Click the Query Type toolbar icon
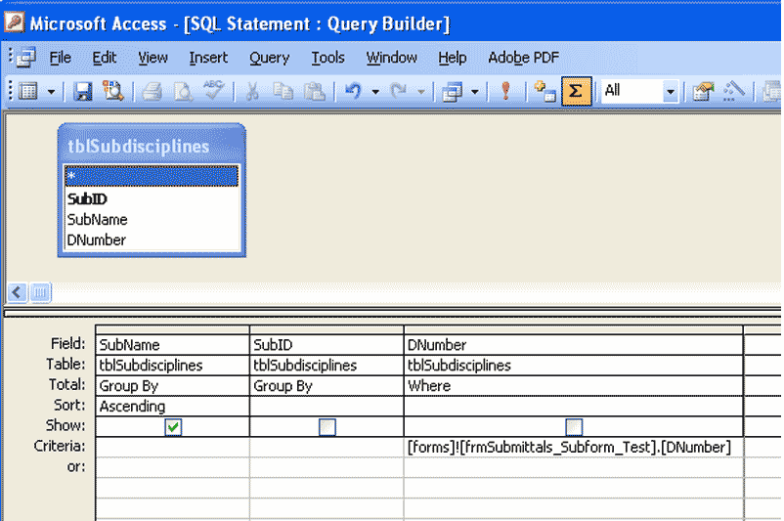The height and width of the screenshot is (521, 784). 453,92
